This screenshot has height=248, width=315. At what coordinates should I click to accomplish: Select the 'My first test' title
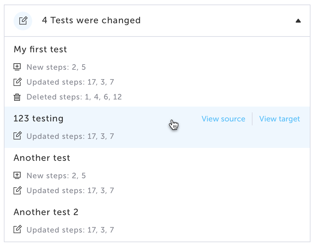tap(40, 49)
